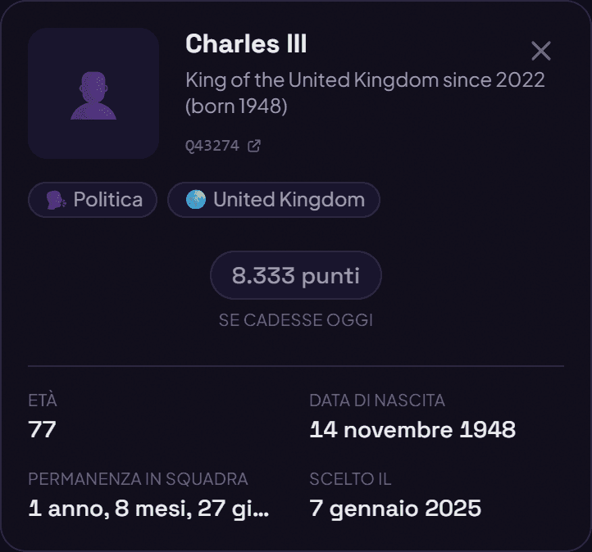Click the birth date 14 novembre 1948

(412, 429)
